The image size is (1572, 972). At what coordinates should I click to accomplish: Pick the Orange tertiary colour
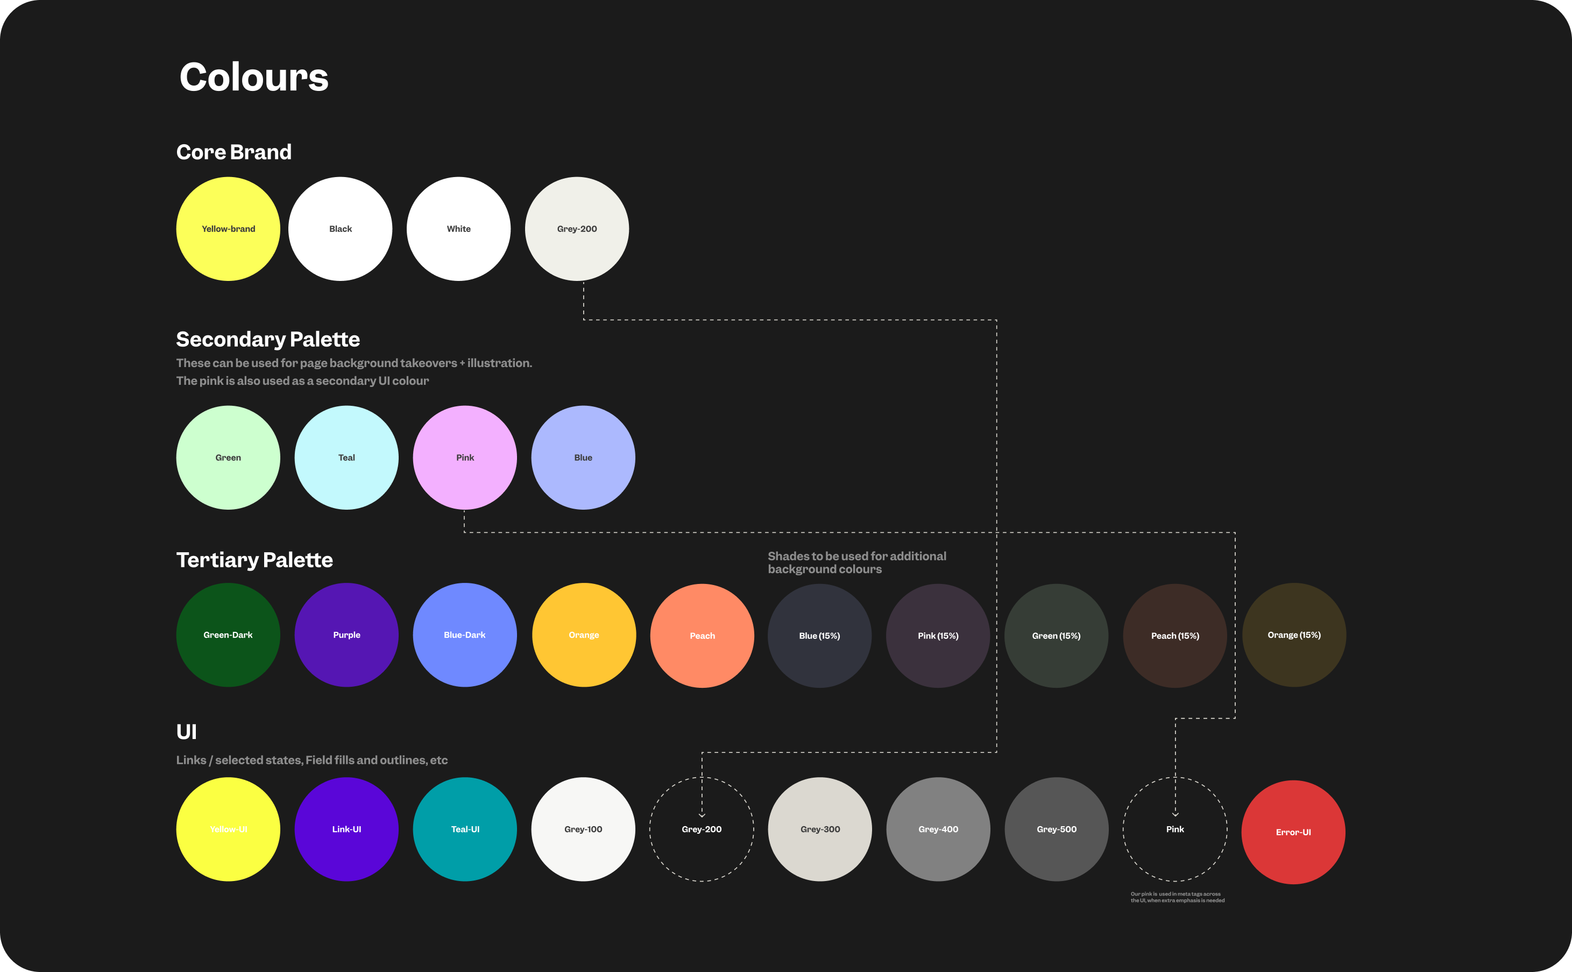pyautogui.click(x=583, y=635)
